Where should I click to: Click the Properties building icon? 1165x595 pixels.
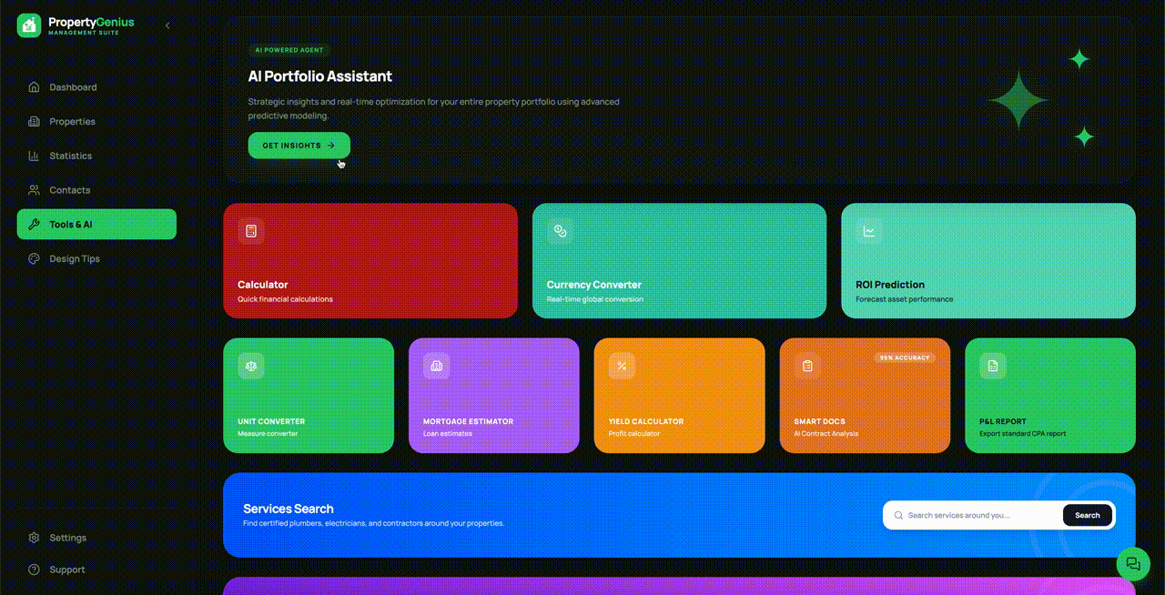(34, 122)
